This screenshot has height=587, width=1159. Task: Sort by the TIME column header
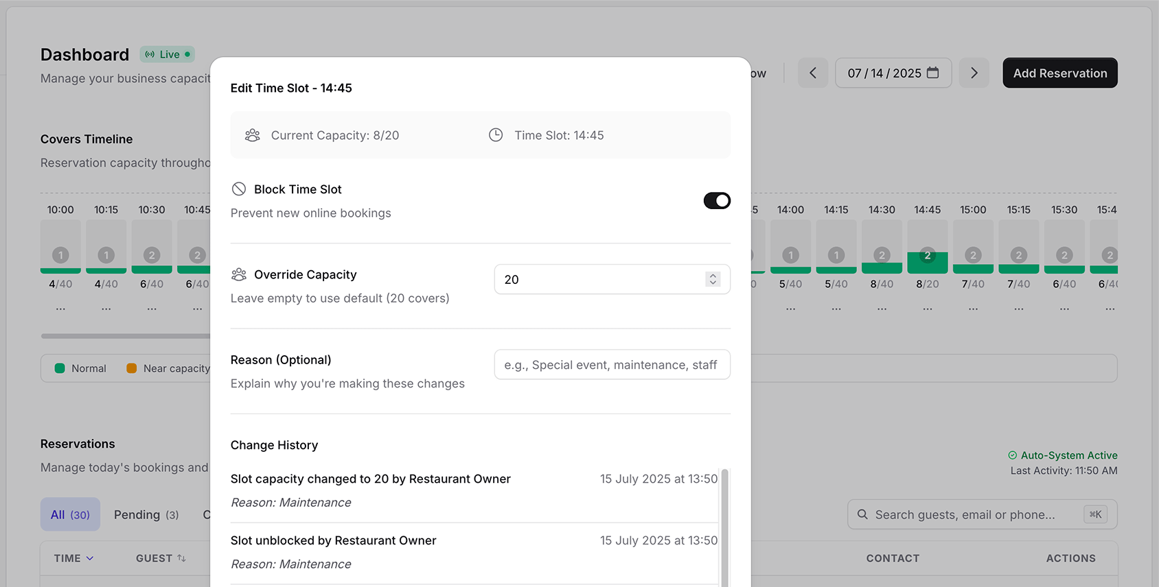[74, 558]
